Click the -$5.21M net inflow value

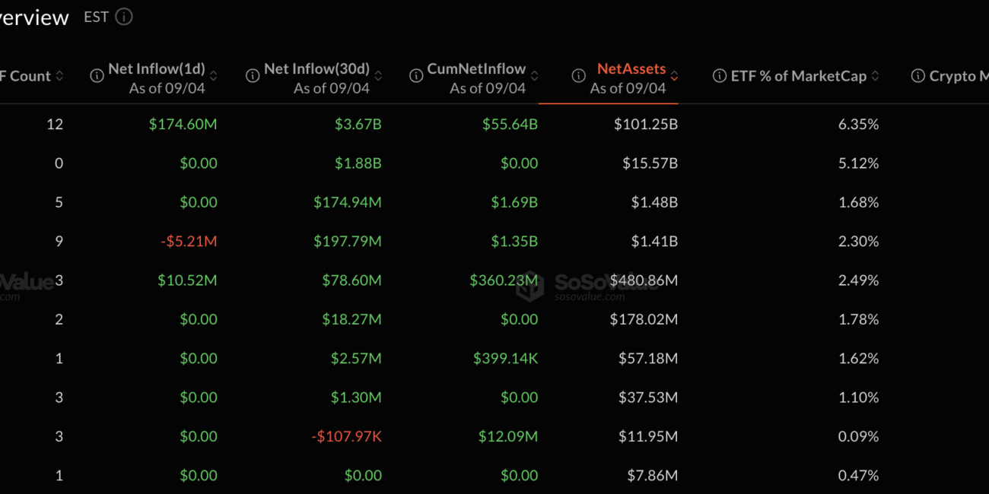click(189, 241)
